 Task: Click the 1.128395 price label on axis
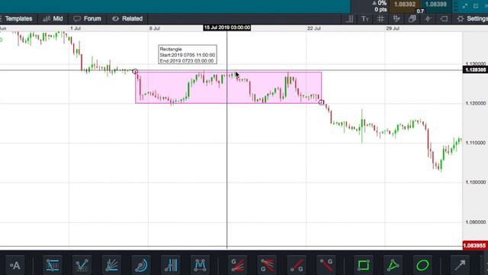pos(475,70)
